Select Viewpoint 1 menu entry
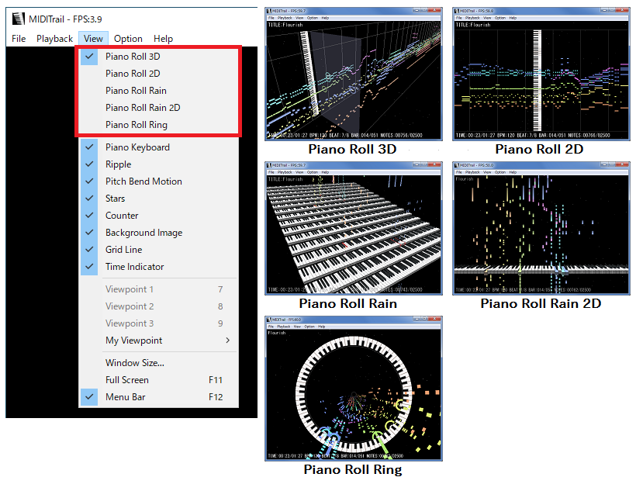The width and height of the screenshot is (636, 484). point(159,289)
